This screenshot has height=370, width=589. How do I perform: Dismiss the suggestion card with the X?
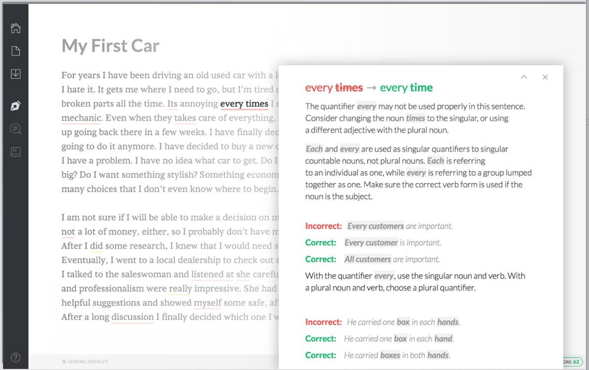click(x=545, y=77)
